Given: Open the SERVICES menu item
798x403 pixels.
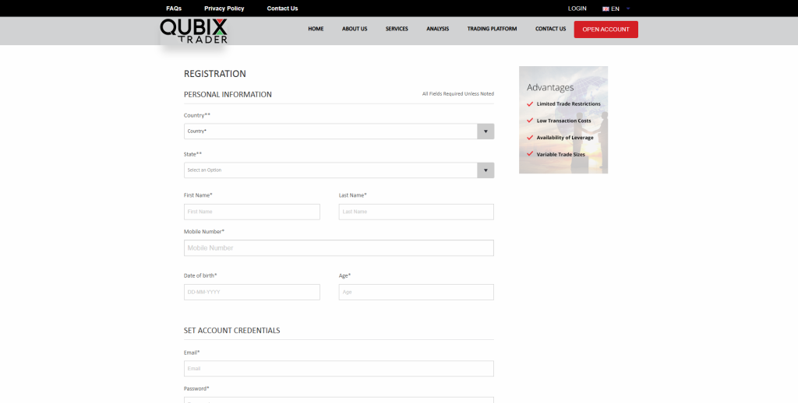Looking at the screenshot, I should tap(397, 29).
